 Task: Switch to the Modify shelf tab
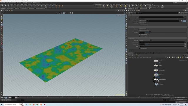click(x=5, y=4)
